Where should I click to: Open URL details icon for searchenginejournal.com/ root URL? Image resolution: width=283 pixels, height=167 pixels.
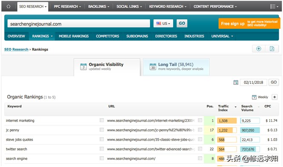coord(200,159)
